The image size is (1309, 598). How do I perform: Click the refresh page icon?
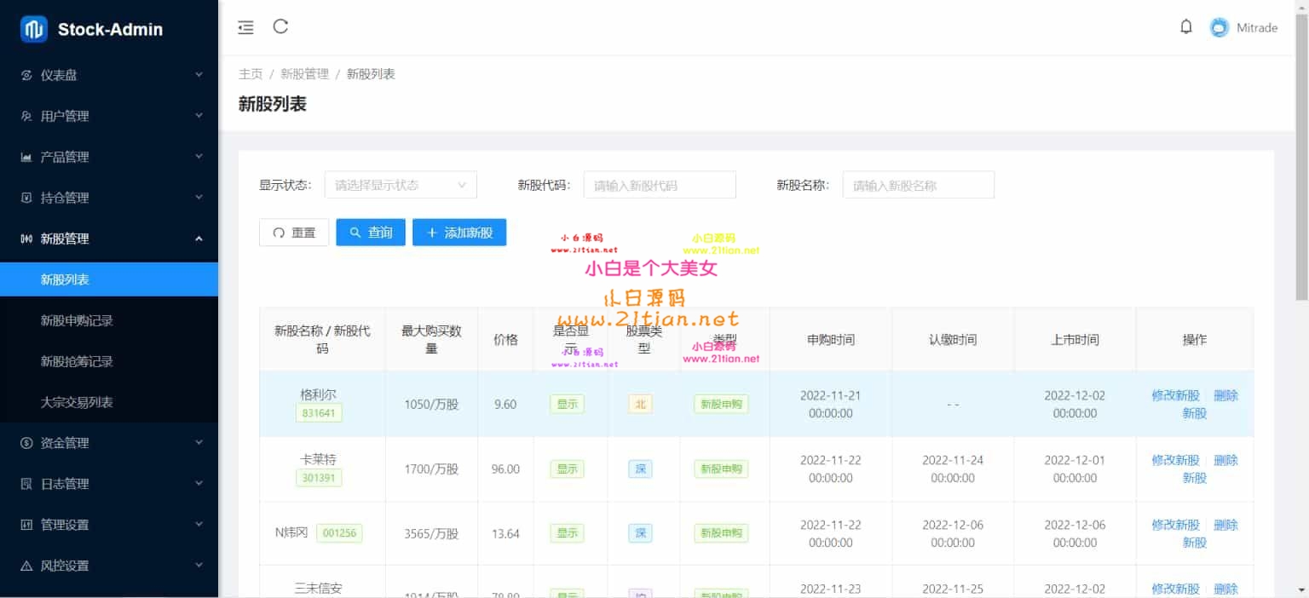280,26
